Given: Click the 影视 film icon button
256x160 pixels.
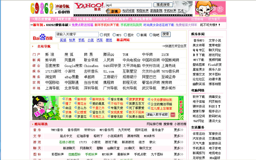Looking at the screenshot, I should click(113, 11).
